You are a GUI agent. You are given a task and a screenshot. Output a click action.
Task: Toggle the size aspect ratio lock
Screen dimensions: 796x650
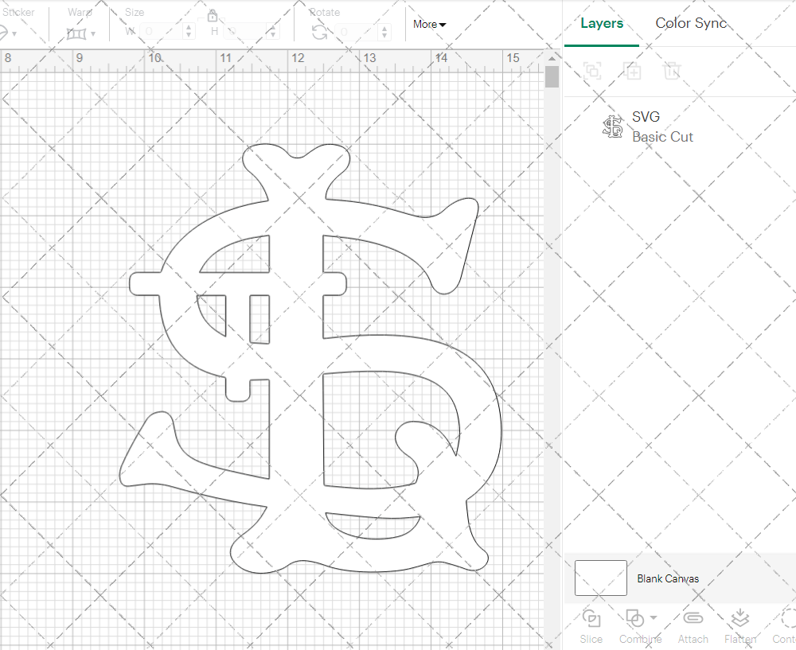(x=213, y=16)
